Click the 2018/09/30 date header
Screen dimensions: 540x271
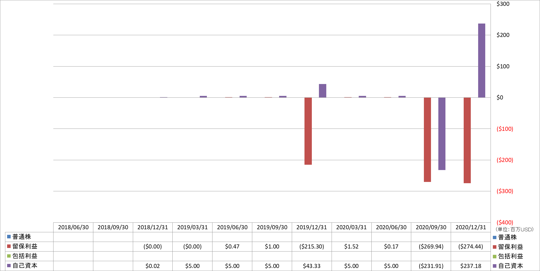click(x=113, y=227)
